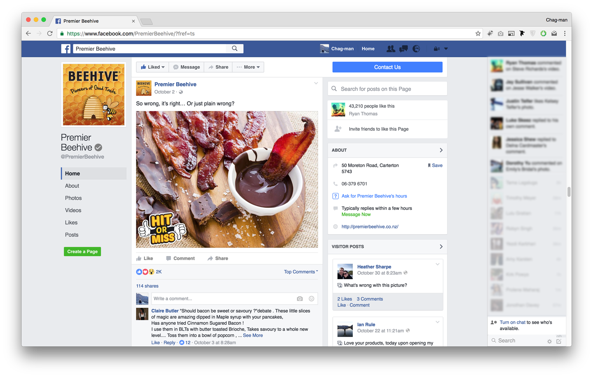
Task: Open the More dropdown
Action: tap(248, 67)
